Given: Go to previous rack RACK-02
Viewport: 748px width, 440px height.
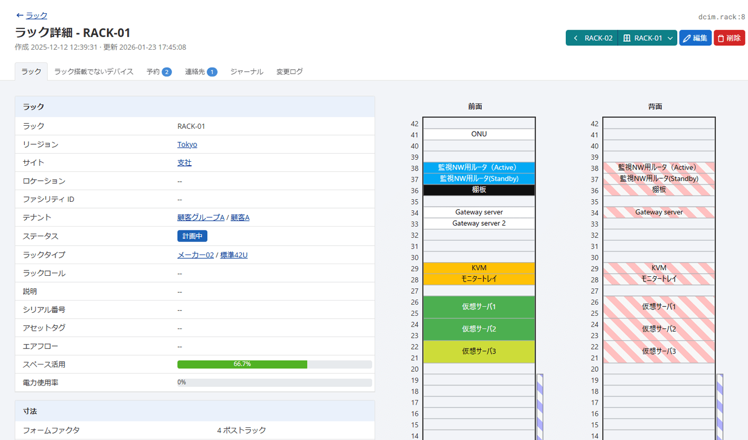Looking at the screenshot, I should 592,38.
